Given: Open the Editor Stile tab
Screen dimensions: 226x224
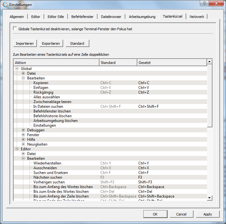Looking at the screenshot, I should pyautogui.click(x=56, y=17).
